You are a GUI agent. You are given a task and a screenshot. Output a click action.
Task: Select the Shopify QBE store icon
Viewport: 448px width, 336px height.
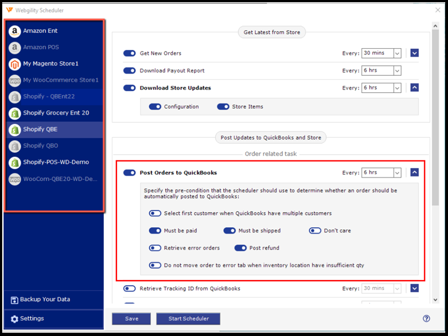[x=15, y=130]
